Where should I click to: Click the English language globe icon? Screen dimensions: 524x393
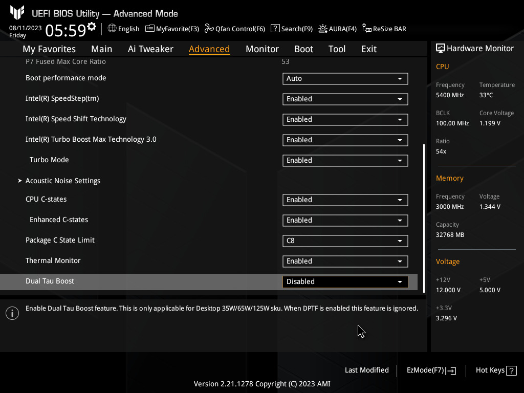[x=112, y=29]
